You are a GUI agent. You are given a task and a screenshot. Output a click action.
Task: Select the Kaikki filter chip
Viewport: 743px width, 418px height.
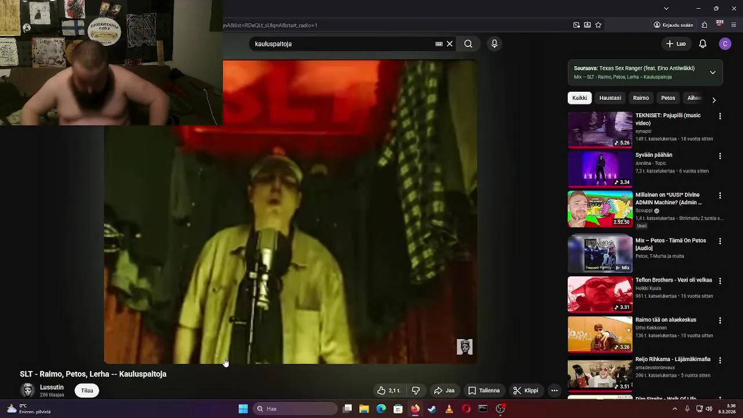coord(580,98)
